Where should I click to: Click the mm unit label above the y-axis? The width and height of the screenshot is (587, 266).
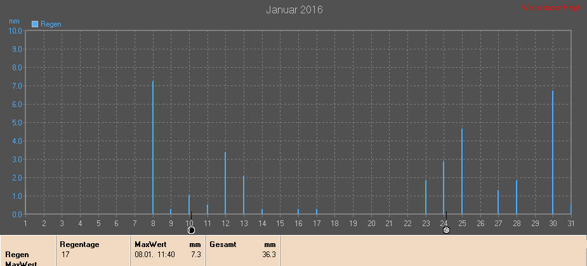tap(14, 22)
